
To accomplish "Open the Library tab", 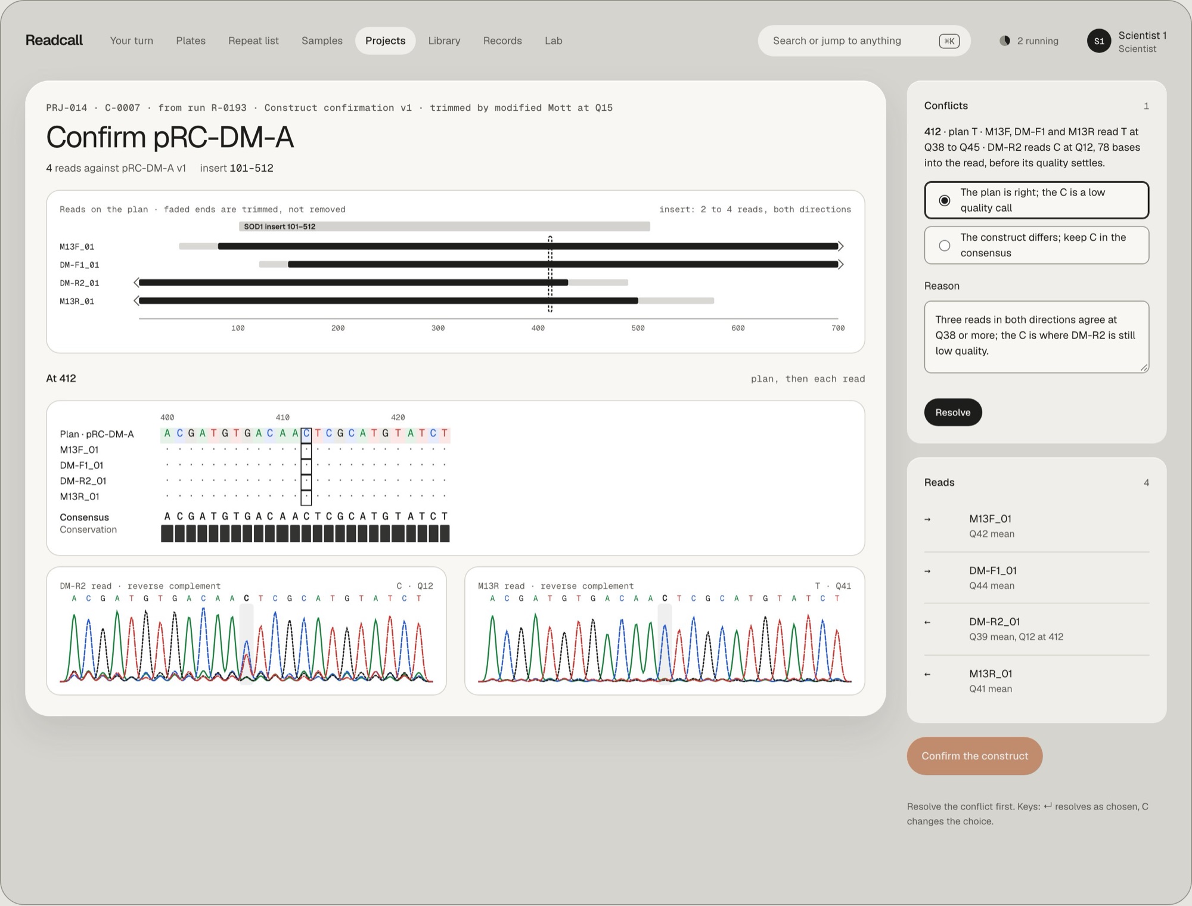I will (444, 41).
